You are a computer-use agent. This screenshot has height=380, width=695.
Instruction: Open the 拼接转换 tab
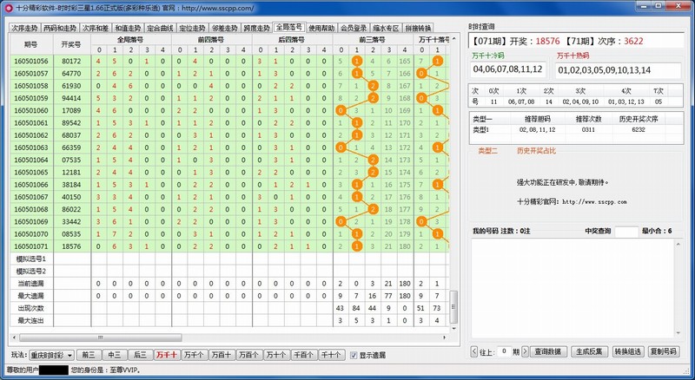418,28
